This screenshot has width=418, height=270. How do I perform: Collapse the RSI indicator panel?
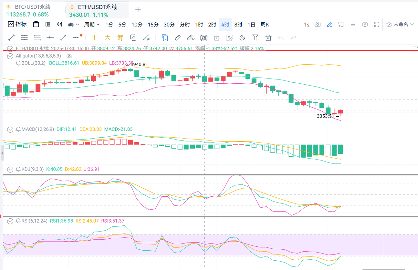10,221
